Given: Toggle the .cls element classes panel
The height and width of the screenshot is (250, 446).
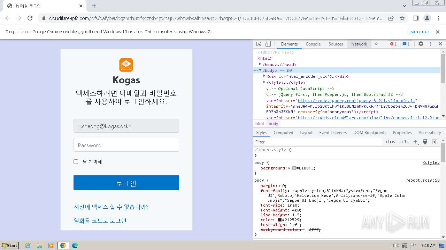Looking at the screenshot, I should 404,142.
